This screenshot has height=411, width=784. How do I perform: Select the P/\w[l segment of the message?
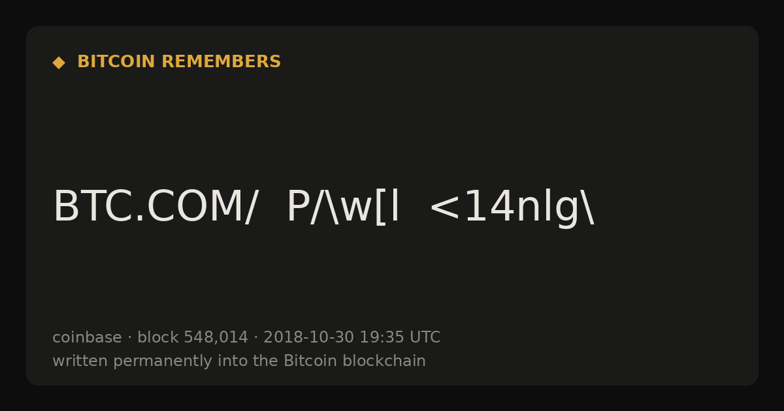tap(343, 207)
